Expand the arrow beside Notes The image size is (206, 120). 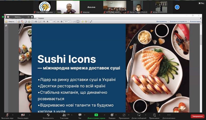click(159, 115)
